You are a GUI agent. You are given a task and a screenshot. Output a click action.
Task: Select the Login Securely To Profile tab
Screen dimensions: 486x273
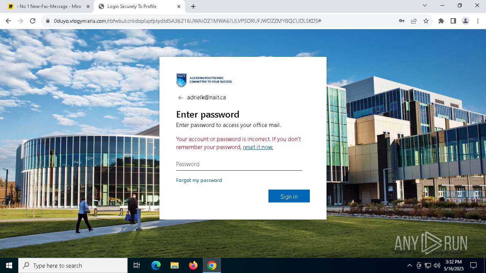(x=139, y=6)
